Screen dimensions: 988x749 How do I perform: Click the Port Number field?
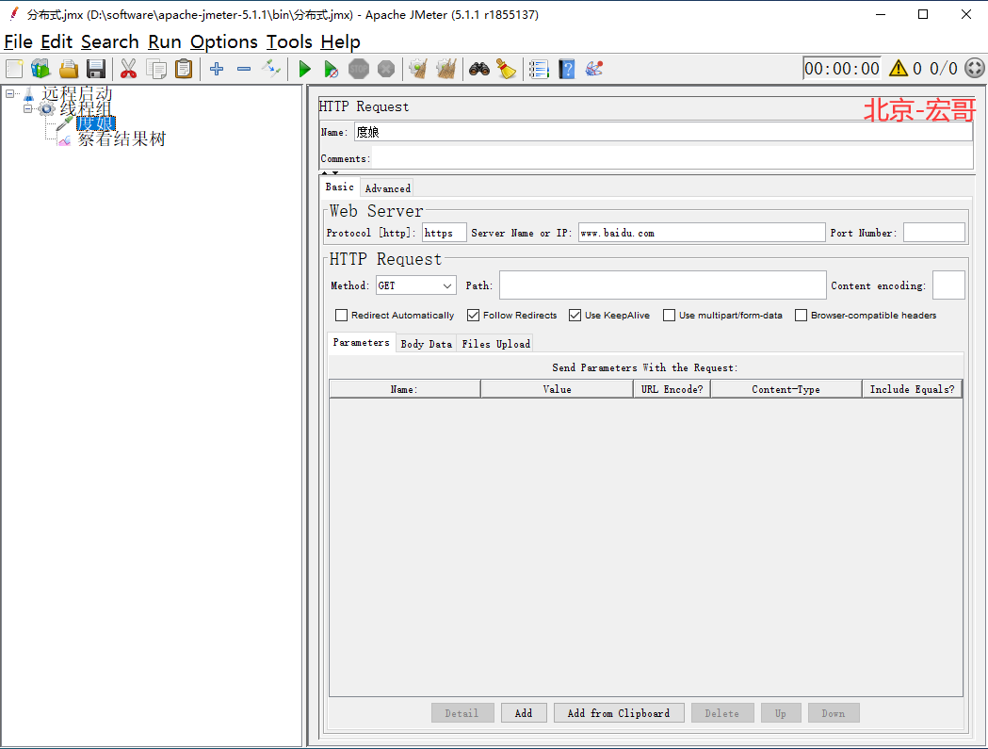[x=933, y=233]
